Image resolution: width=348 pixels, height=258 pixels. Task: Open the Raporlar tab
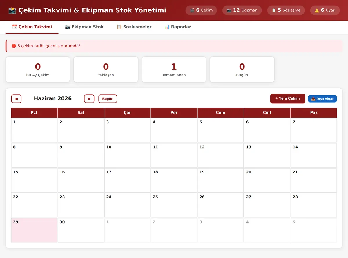pos(178,27)
